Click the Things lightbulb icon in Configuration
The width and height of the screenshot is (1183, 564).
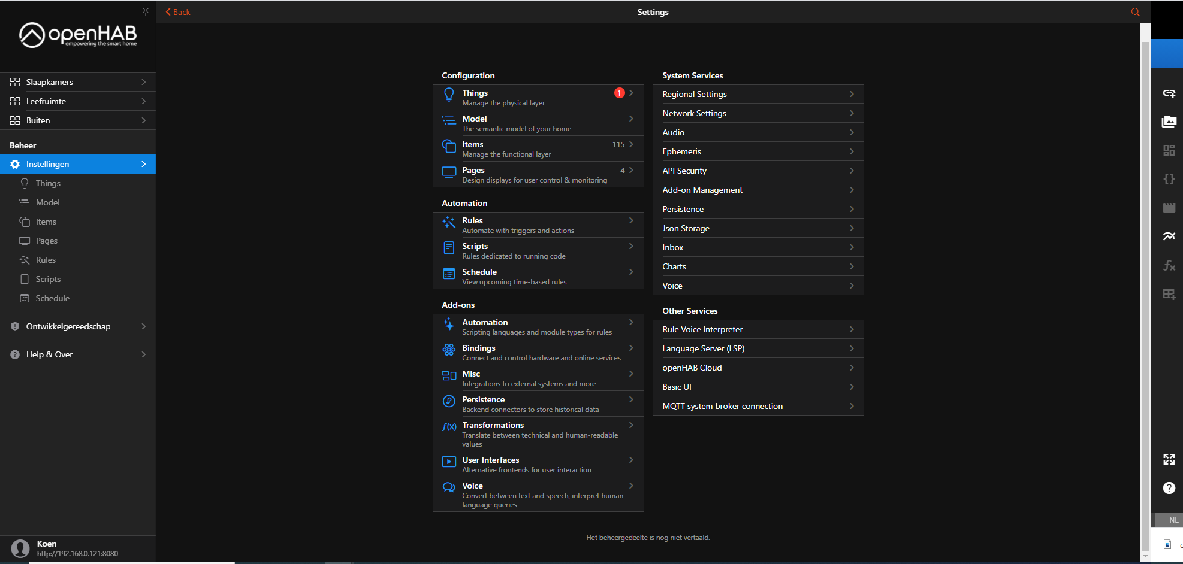click(x=449, y=95)
